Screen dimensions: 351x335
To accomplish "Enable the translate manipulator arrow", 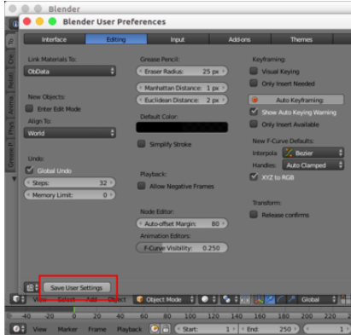I will pos(270,299).
